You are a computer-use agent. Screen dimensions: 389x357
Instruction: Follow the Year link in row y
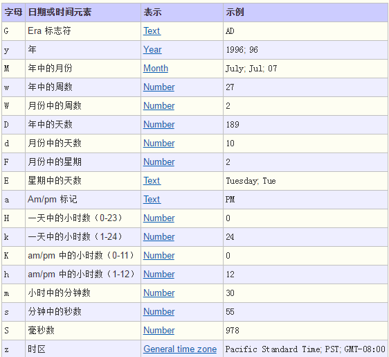point(152,50)
